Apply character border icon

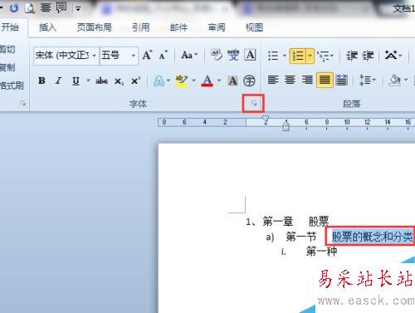point(250,55)
